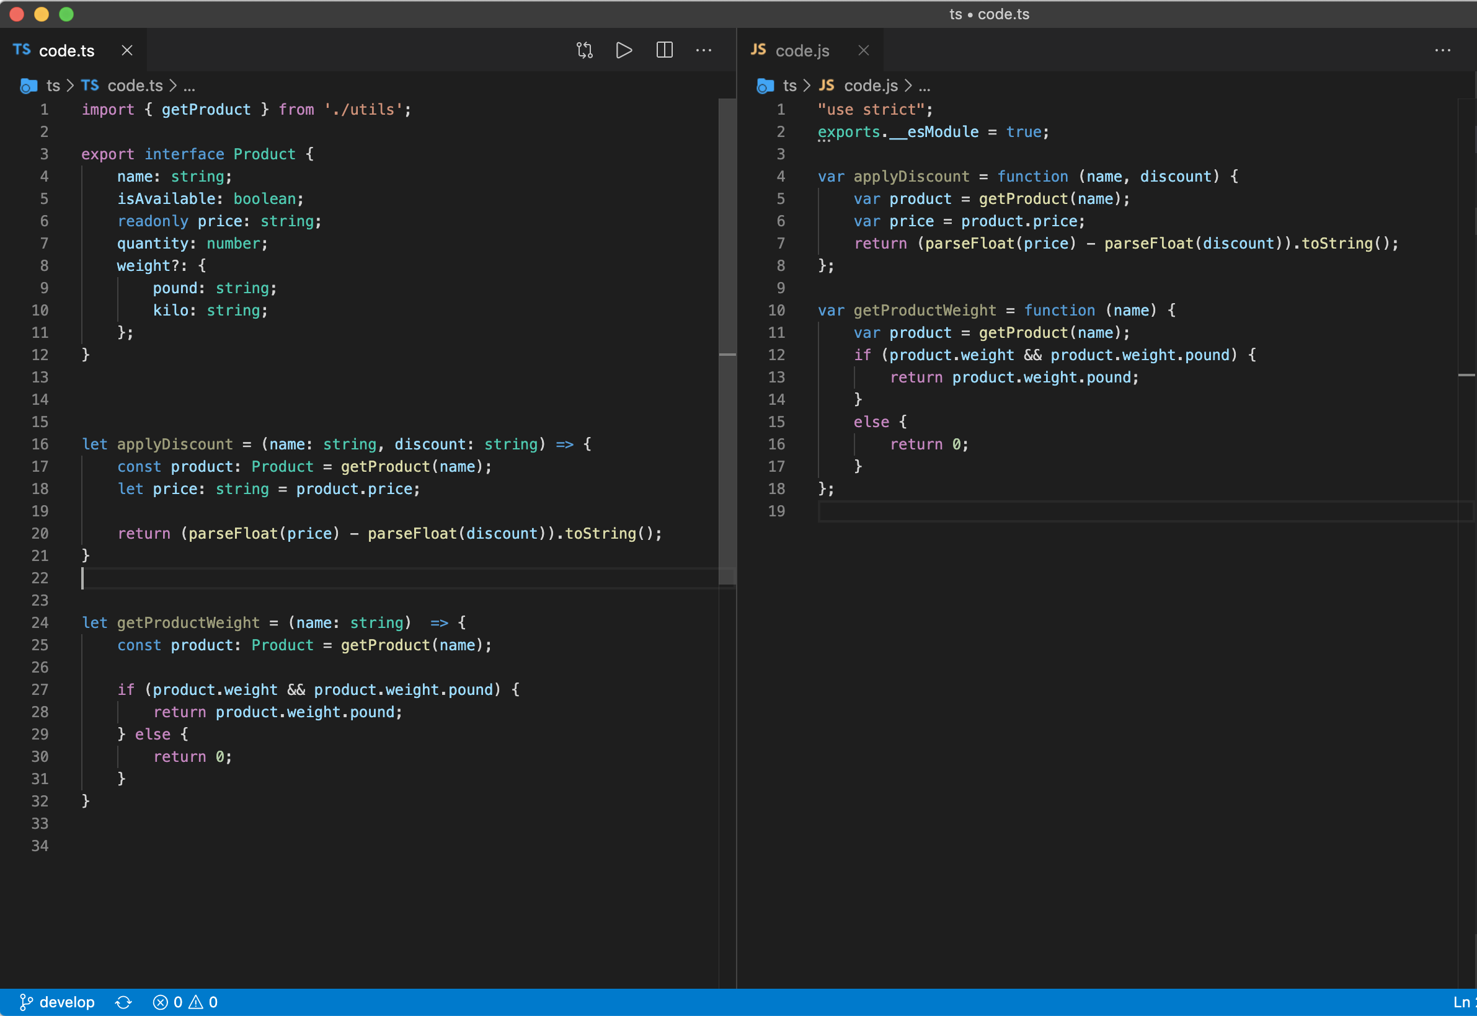Click the 'quantity' property in code.ts
Screen dimensions: 1477x1016
(153, 243)
